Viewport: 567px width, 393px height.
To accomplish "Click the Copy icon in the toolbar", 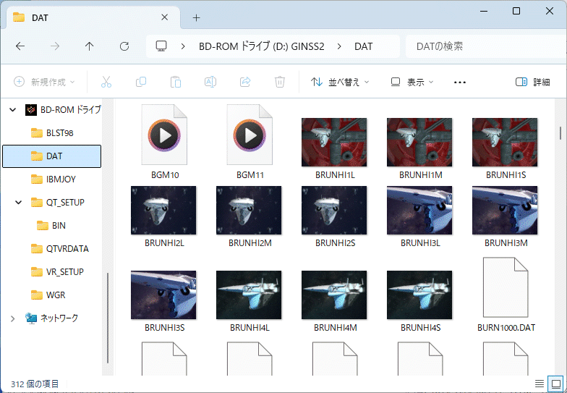I will click(140, 83).
